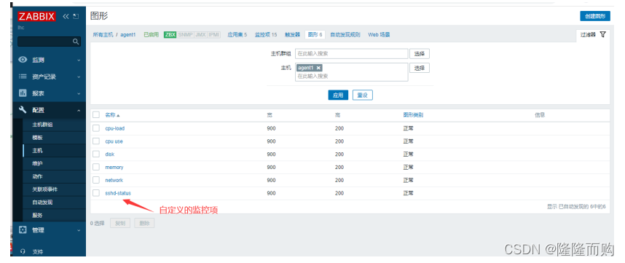Click the 应用 filter button

338,95
